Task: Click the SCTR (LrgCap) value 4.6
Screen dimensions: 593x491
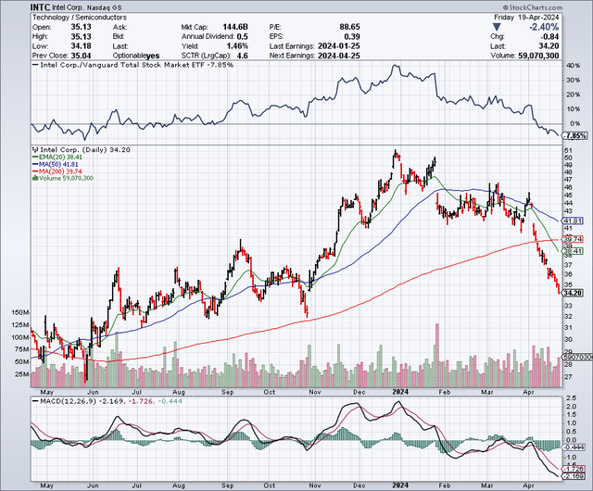Action: pos(243,56)
